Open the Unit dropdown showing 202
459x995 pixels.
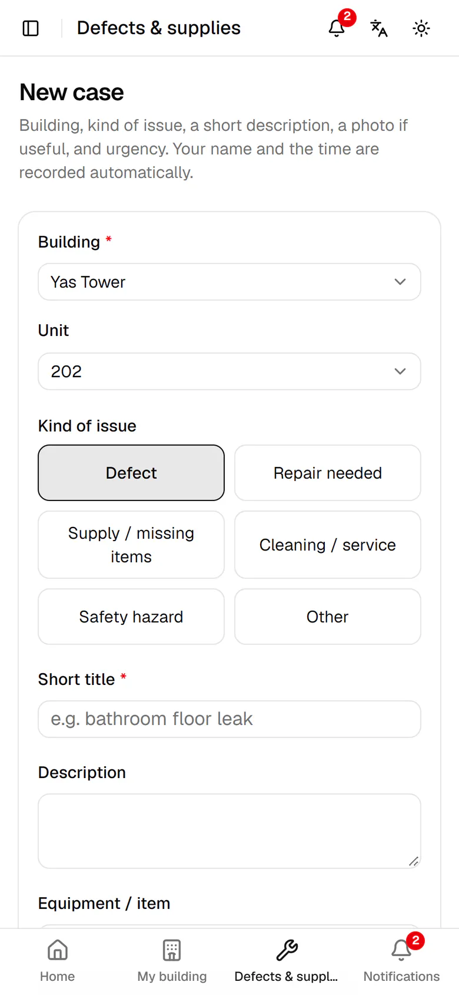pyautogui.click(x=229, y=371)
